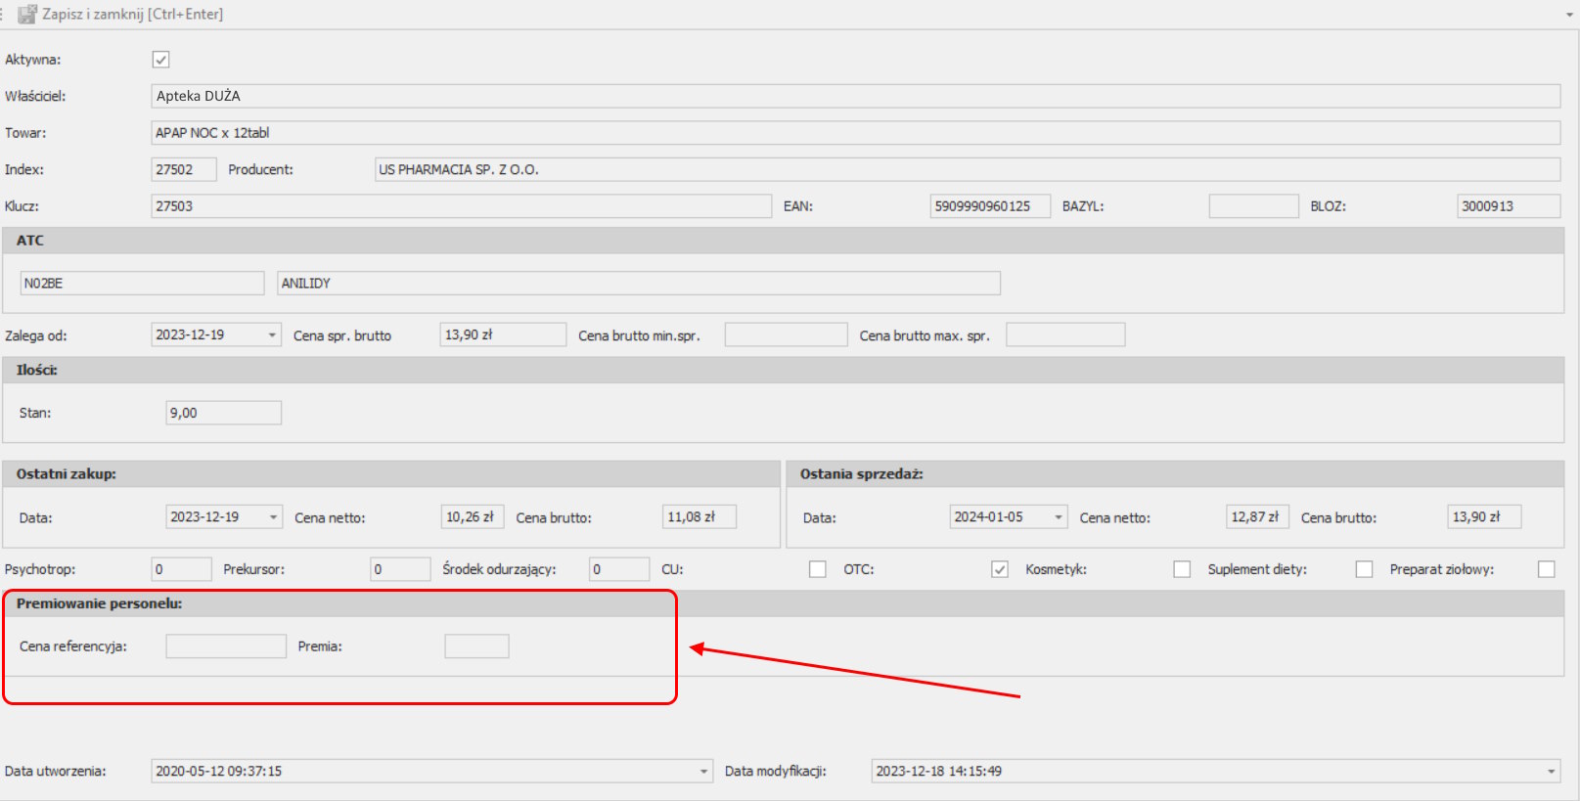Open Ostatnia sprzedaż Data dropdown
Screen dimensions: 1580x801
(1059, 517)
